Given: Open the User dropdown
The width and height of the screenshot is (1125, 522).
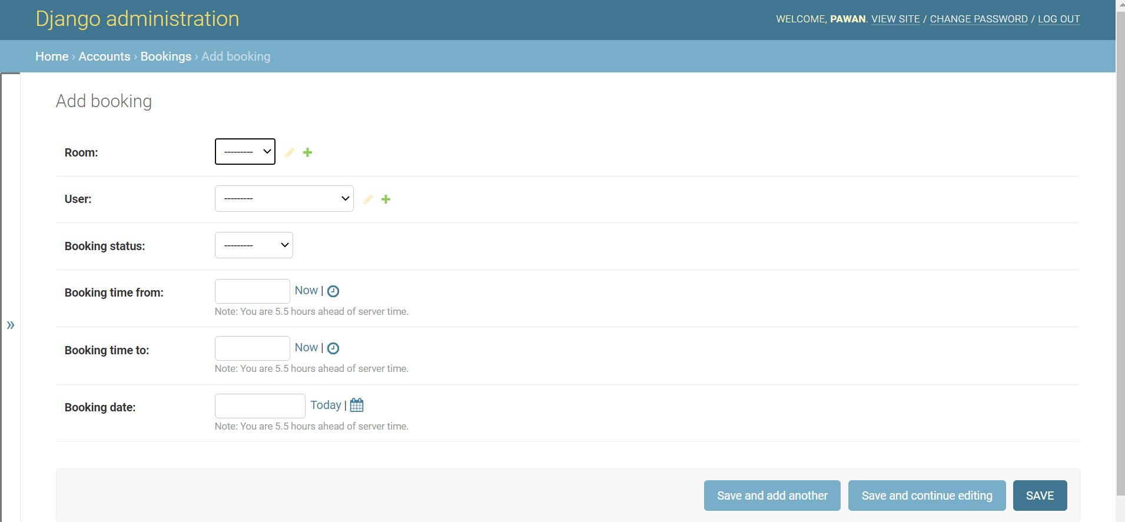Looking at the screenshot, I should coord(284,198).
